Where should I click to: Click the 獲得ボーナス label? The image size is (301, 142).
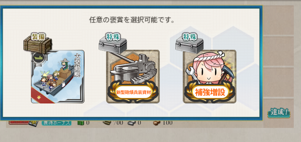pyautogui.click(x=56, y=123)
